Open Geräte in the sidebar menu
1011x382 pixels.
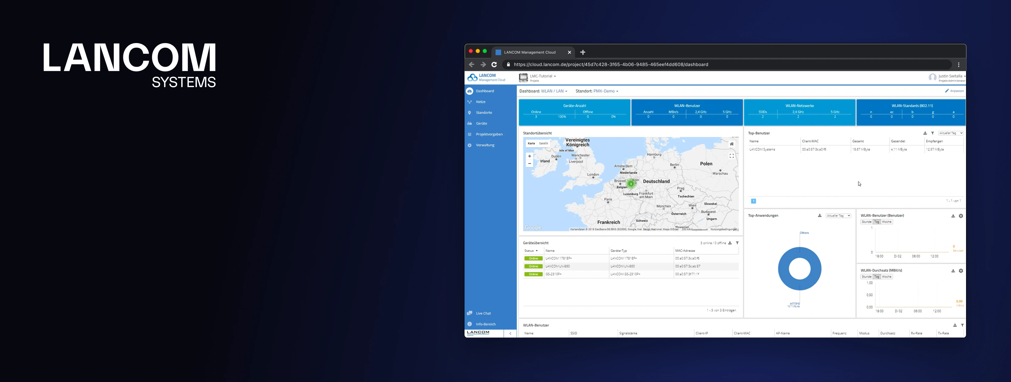(482, 123)
